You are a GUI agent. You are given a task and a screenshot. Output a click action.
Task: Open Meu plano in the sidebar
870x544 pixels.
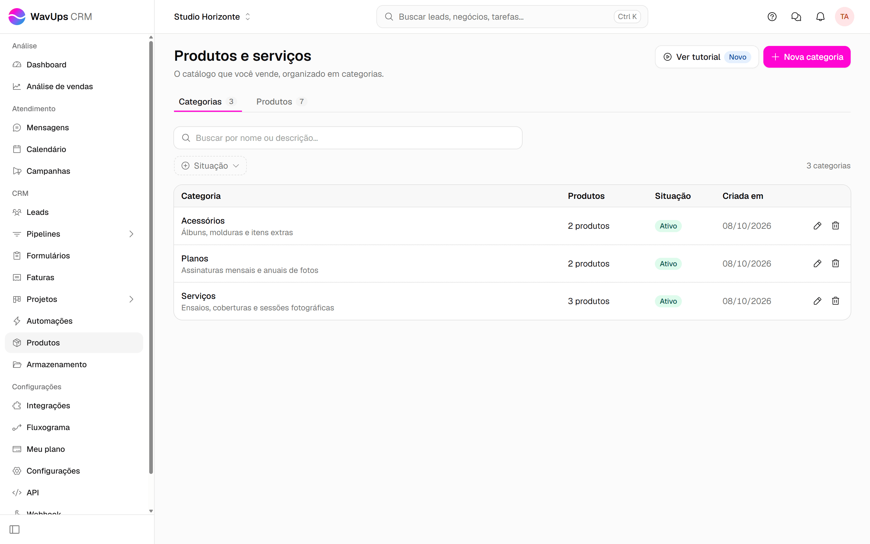(x=74, y=449)
